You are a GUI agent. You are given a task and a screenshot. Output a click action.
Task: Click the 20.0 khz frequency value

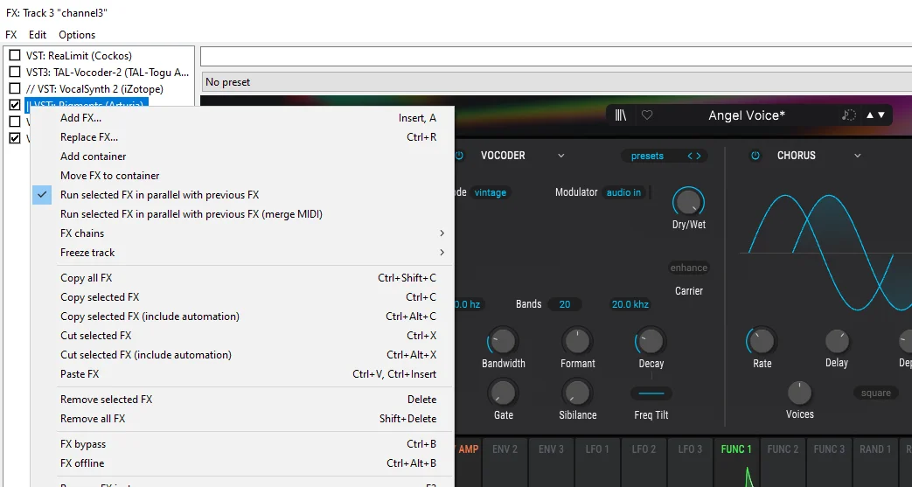point(630,304)
